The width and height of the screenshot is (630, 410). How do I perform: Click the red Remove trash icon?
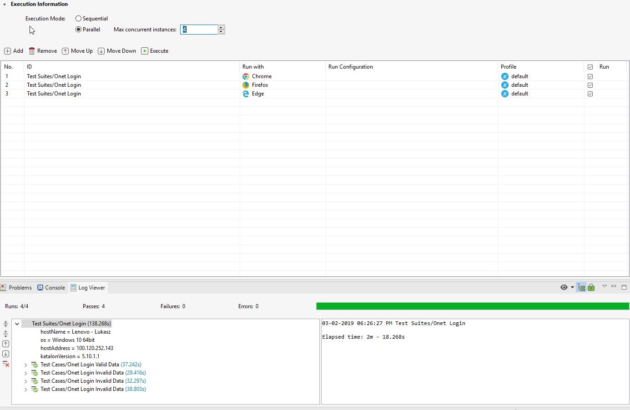click(x=32, y=51)
